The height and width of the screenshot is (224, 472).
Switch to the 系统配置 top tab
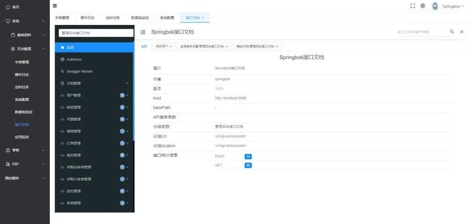pyautogui.click(x=167, y=18)
